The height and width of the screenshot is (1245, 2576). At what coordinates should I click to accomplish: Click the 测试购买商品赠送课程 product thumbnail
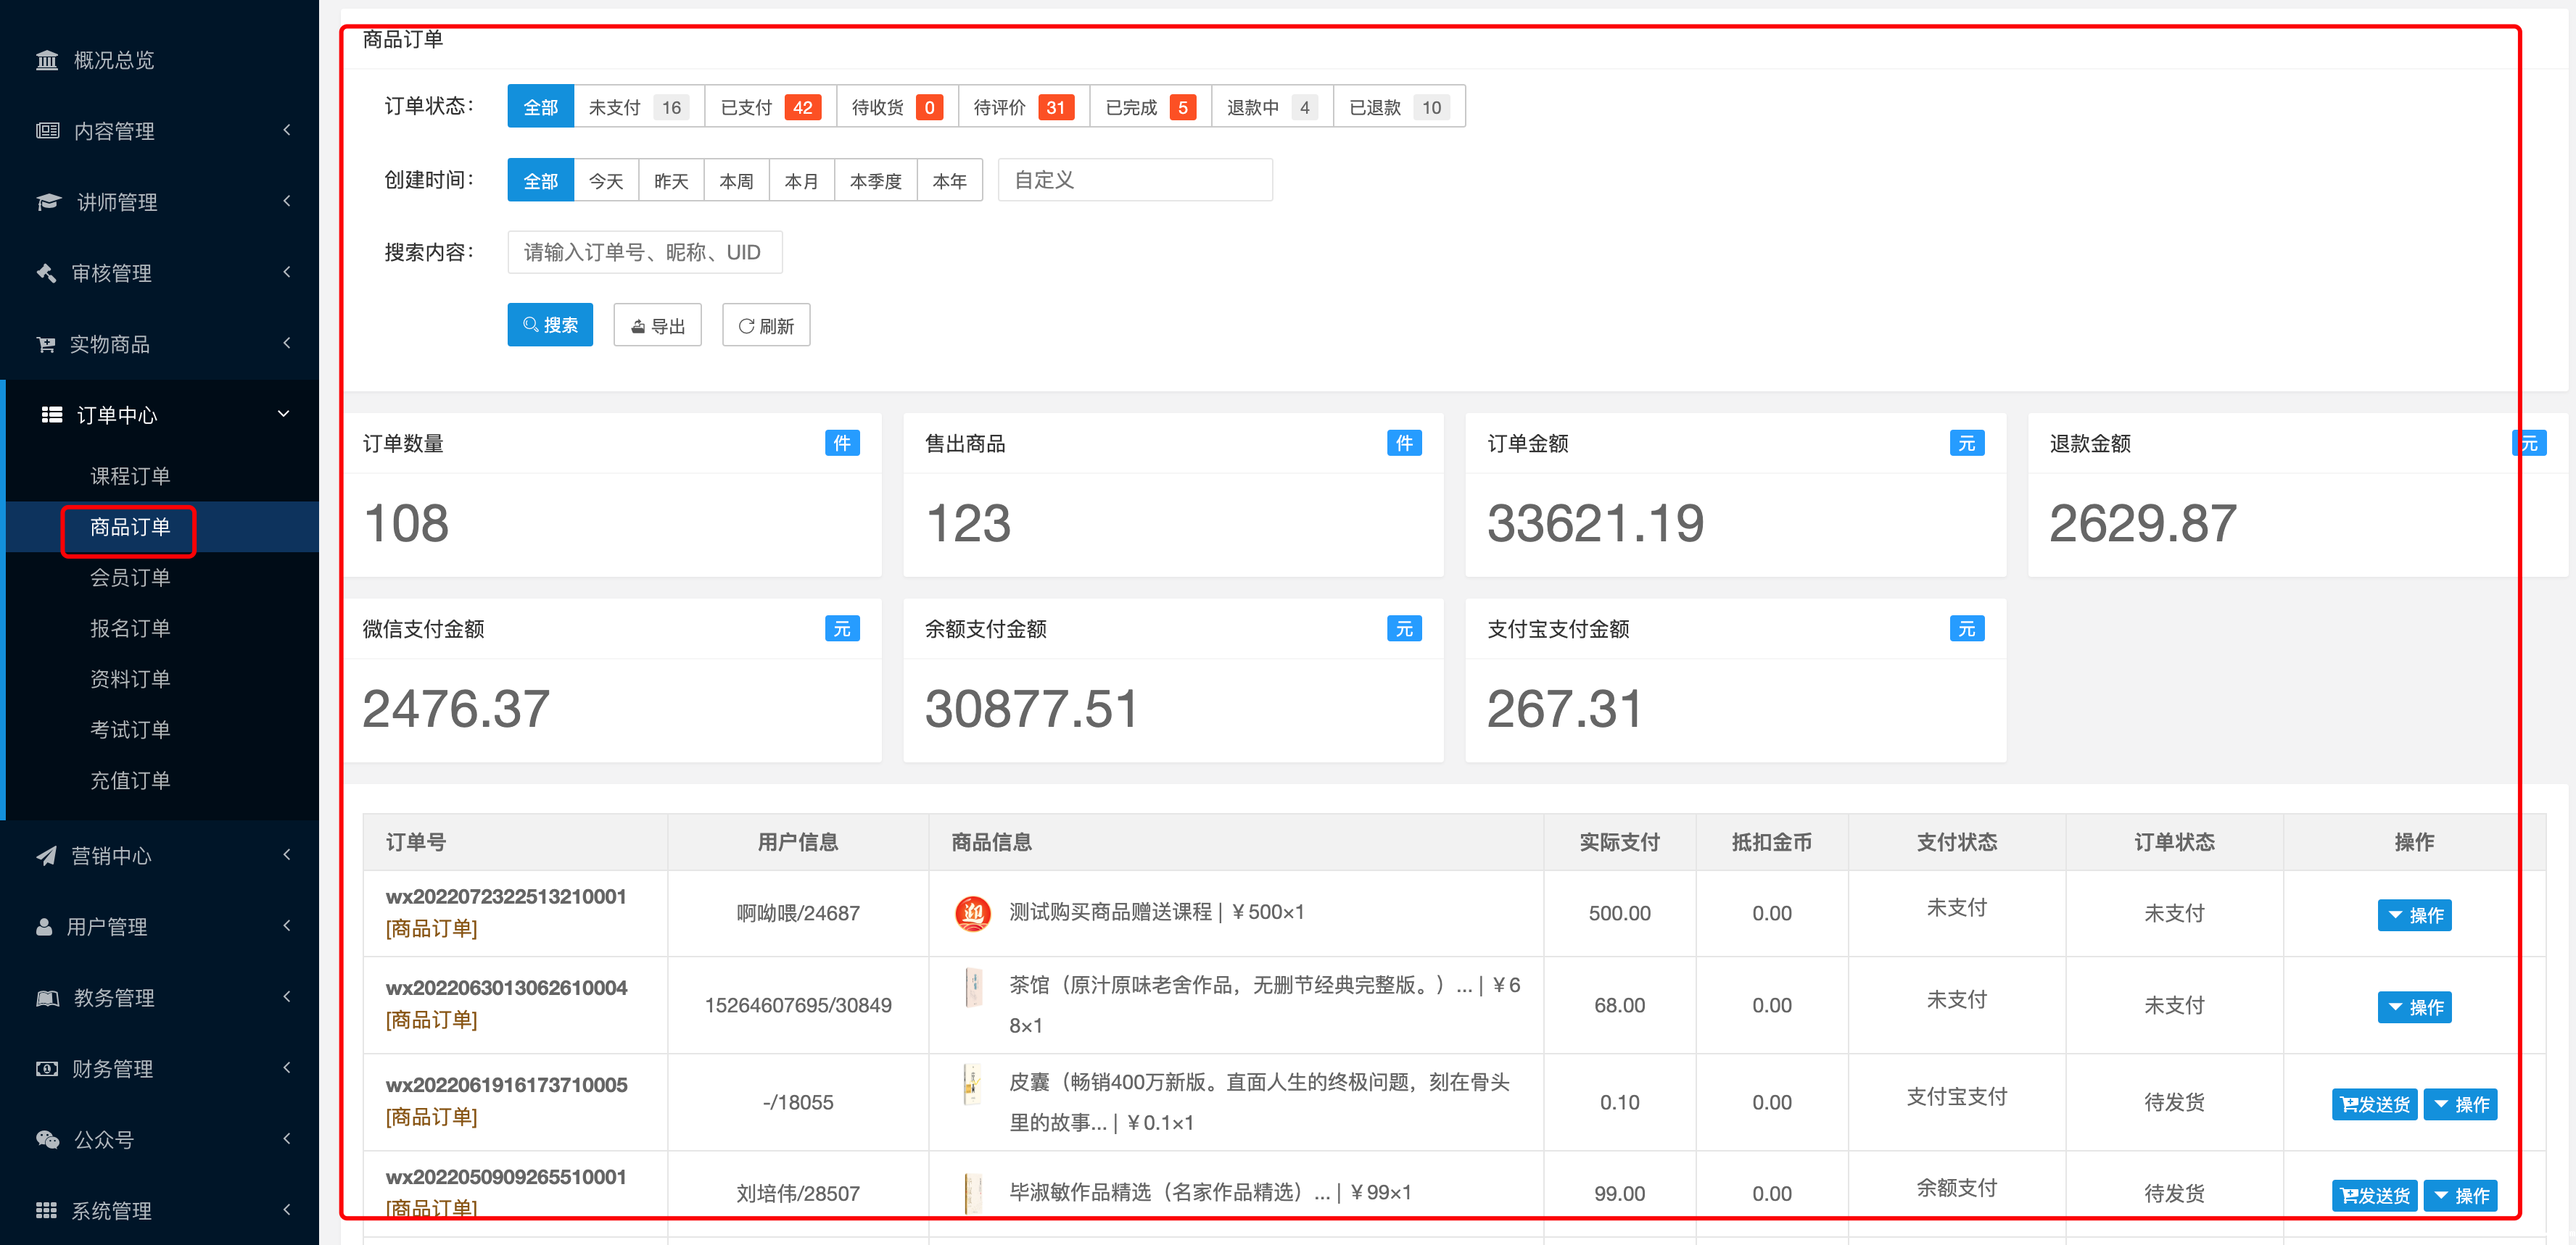point(972,913)
